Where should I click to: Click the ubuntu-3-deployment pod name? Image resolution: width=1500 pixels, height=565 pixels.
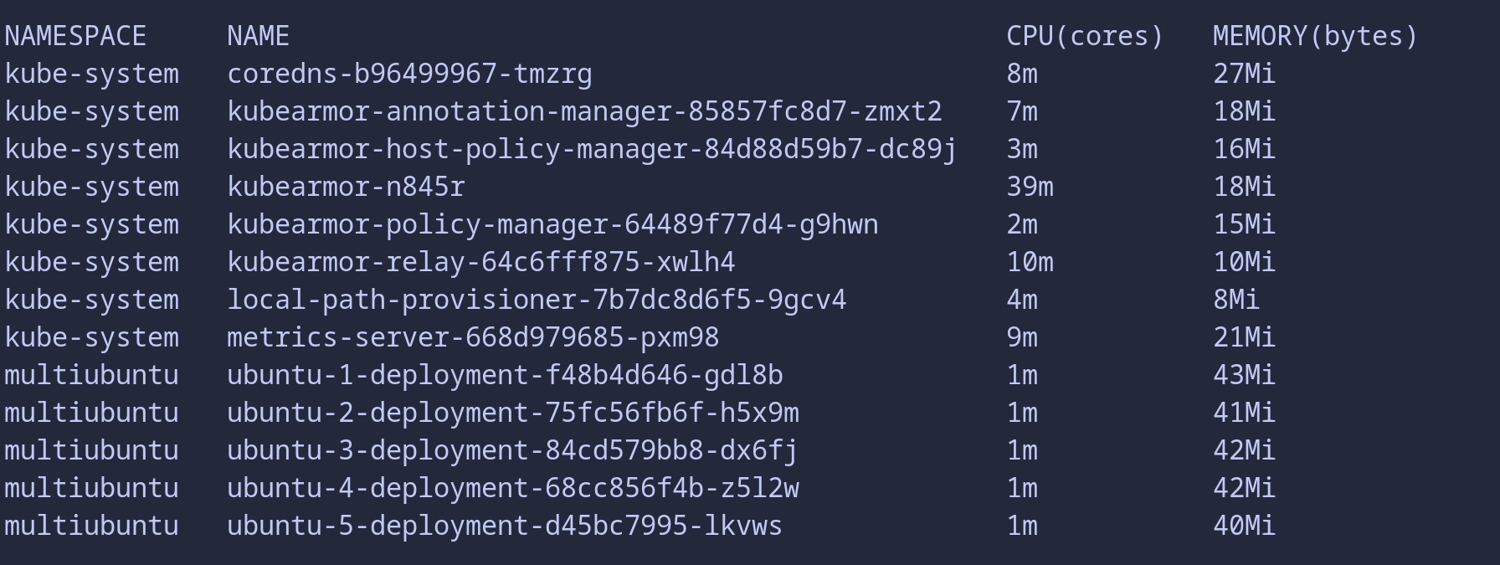click(512, 450)
